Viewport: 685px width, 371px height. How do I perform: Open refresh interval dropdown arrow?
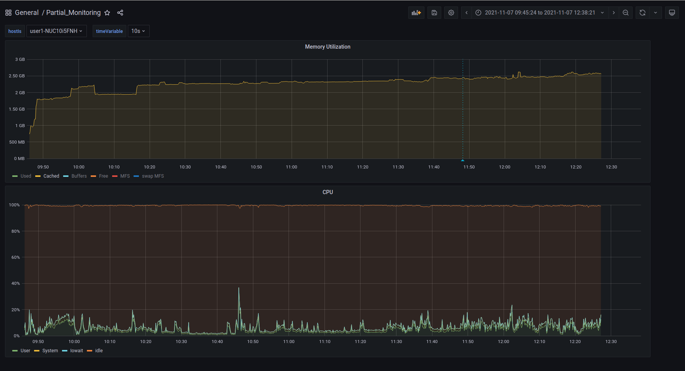(656, 13)
